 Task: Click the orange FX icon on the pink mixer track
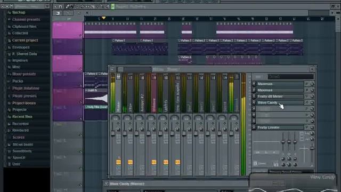tap(154, 162)
